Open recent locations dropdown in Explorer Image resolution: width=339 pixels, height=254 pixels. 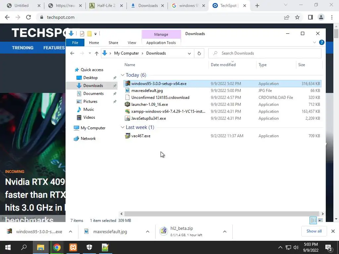(90, 53)
